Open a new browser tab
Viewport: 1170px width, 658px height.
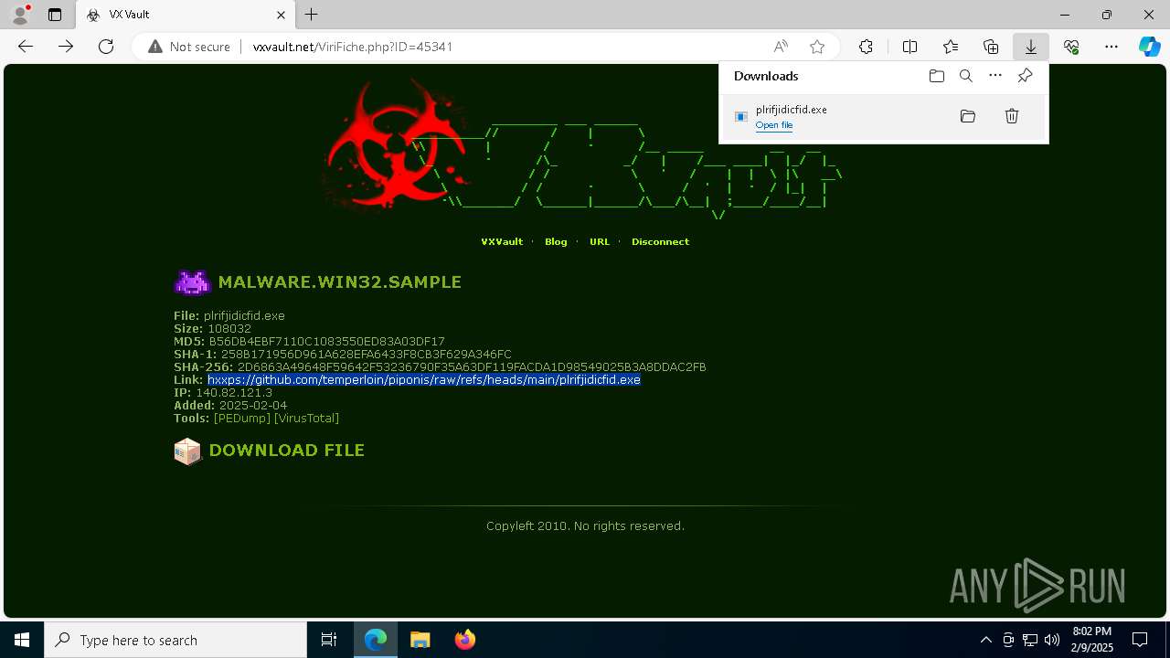tap(312, 15)
